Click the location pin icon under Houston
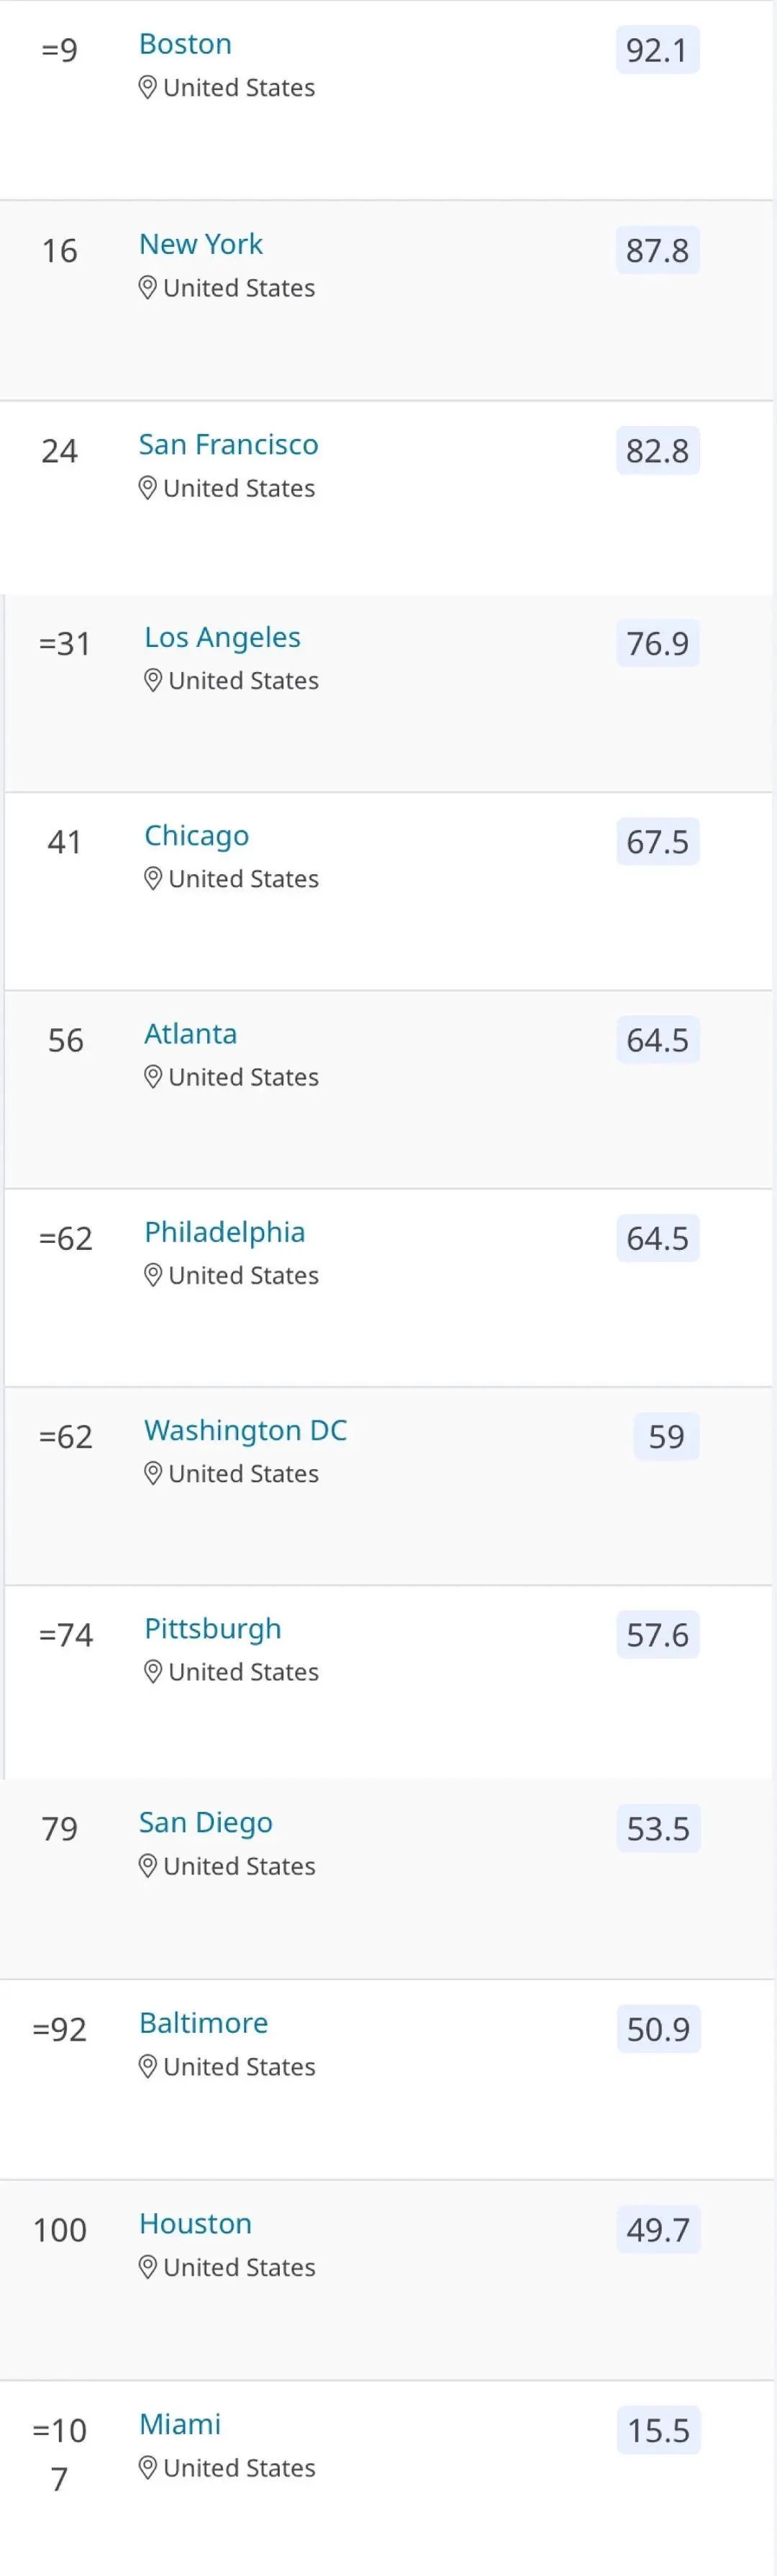777x2576 pixels. [147, 2267]
